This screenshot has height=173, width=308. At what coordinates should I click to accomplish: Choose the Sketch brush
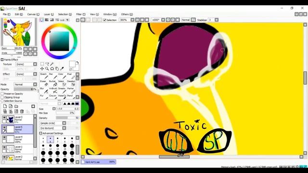pyautogui.click(x=44, y=76)
